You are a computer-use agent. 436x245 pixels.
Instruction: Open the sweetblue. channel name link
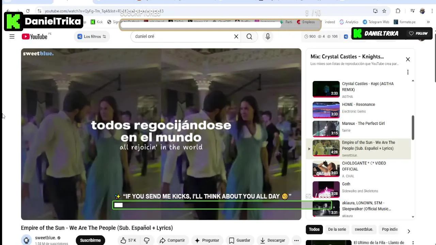coord(46,238)
